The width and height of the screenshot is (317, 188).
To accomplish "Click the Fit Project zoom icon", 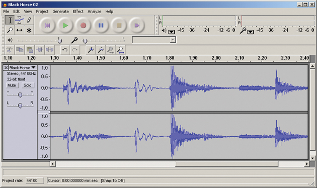I will 120,50.
